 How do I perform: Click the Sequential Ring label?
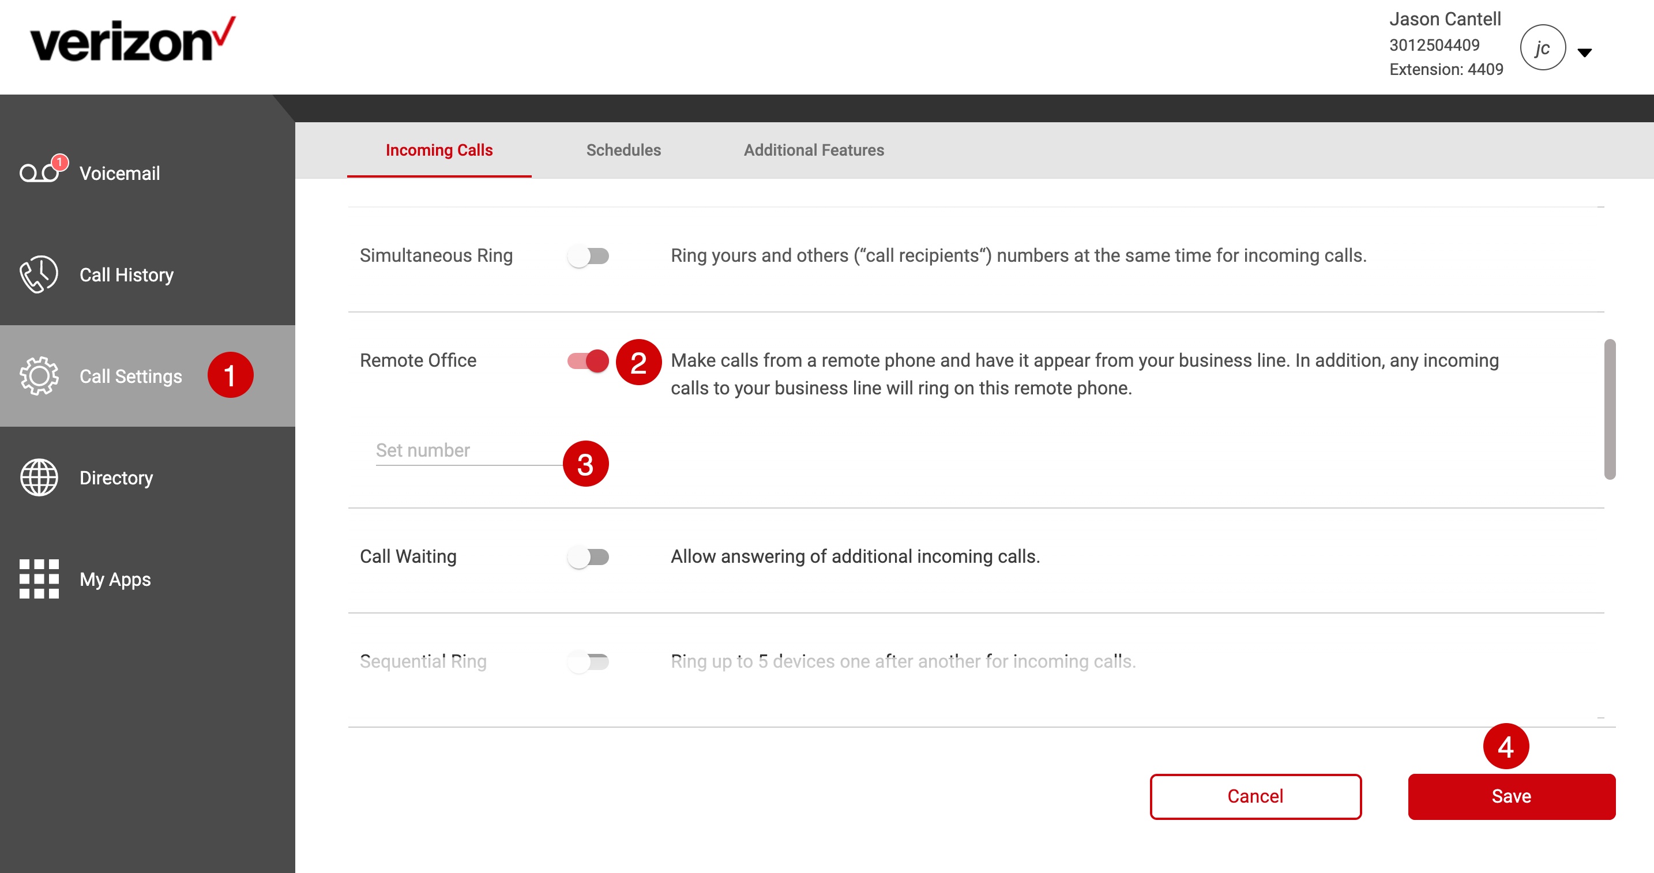[x=423, y=661]
